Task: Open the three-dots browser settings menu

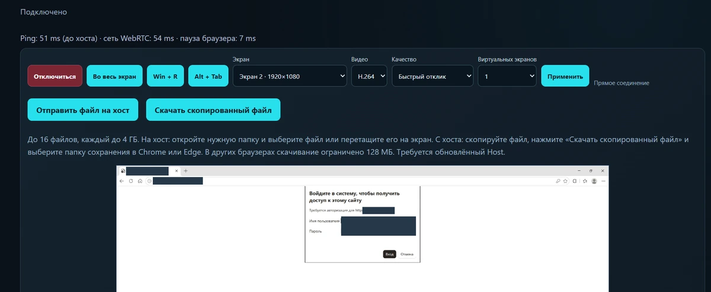Action: pyautogui.click(x=603, y=181)
